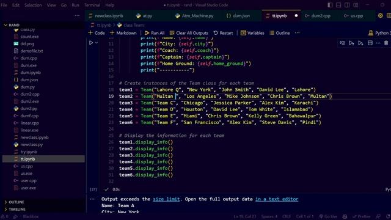Open the Run menu

(x=75, y=5)
